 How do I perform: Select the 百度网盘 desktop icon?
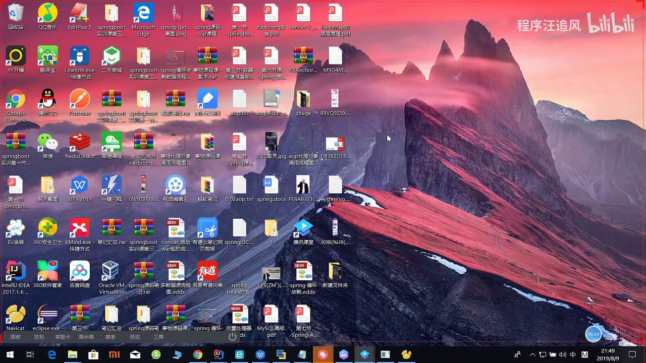pyautogui.click(x=80, y=274)
